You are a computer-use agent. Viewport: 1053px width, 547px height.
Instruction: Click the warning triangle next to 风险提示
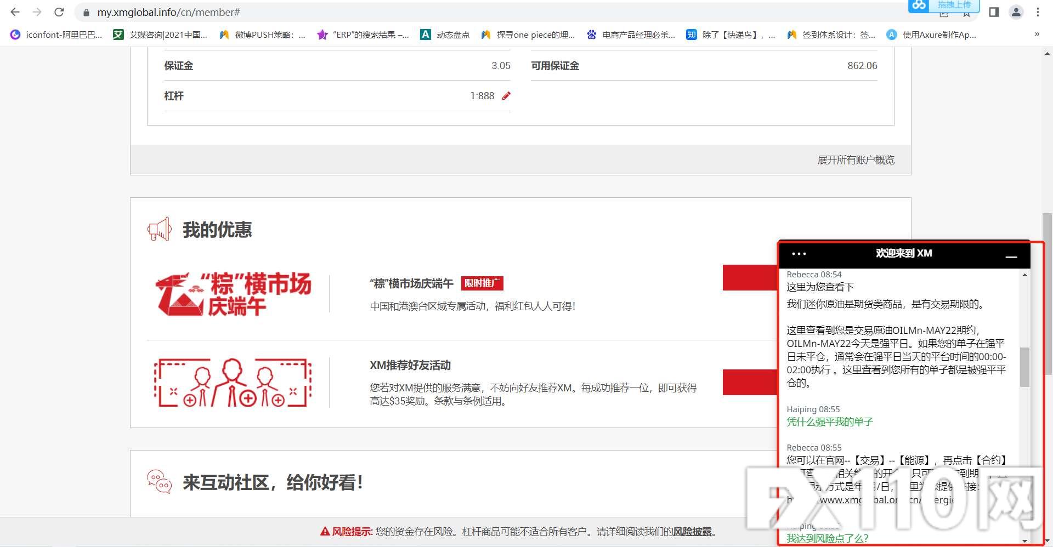tap(325, 532)
